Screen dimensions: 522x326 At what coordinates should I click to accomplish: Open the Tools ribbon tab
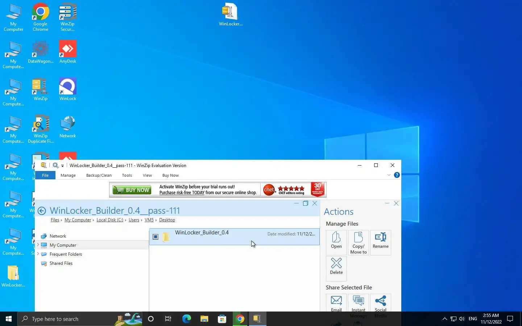pyautogui.click(x=127, y=175)
